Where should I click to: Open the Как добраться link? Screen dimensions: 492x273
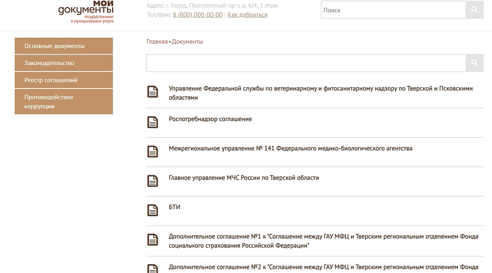(247, 14)
